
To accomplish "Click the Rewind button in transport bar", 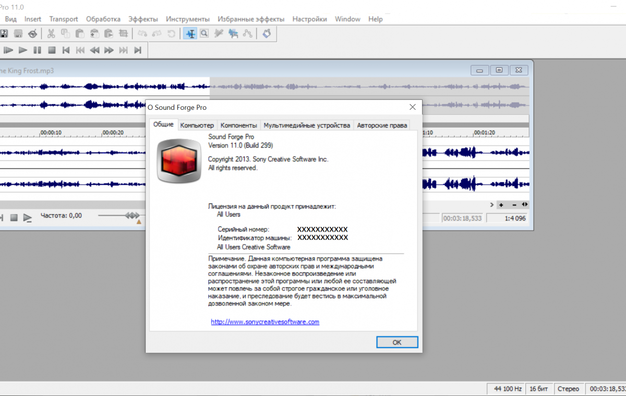I will click(94, 50).
